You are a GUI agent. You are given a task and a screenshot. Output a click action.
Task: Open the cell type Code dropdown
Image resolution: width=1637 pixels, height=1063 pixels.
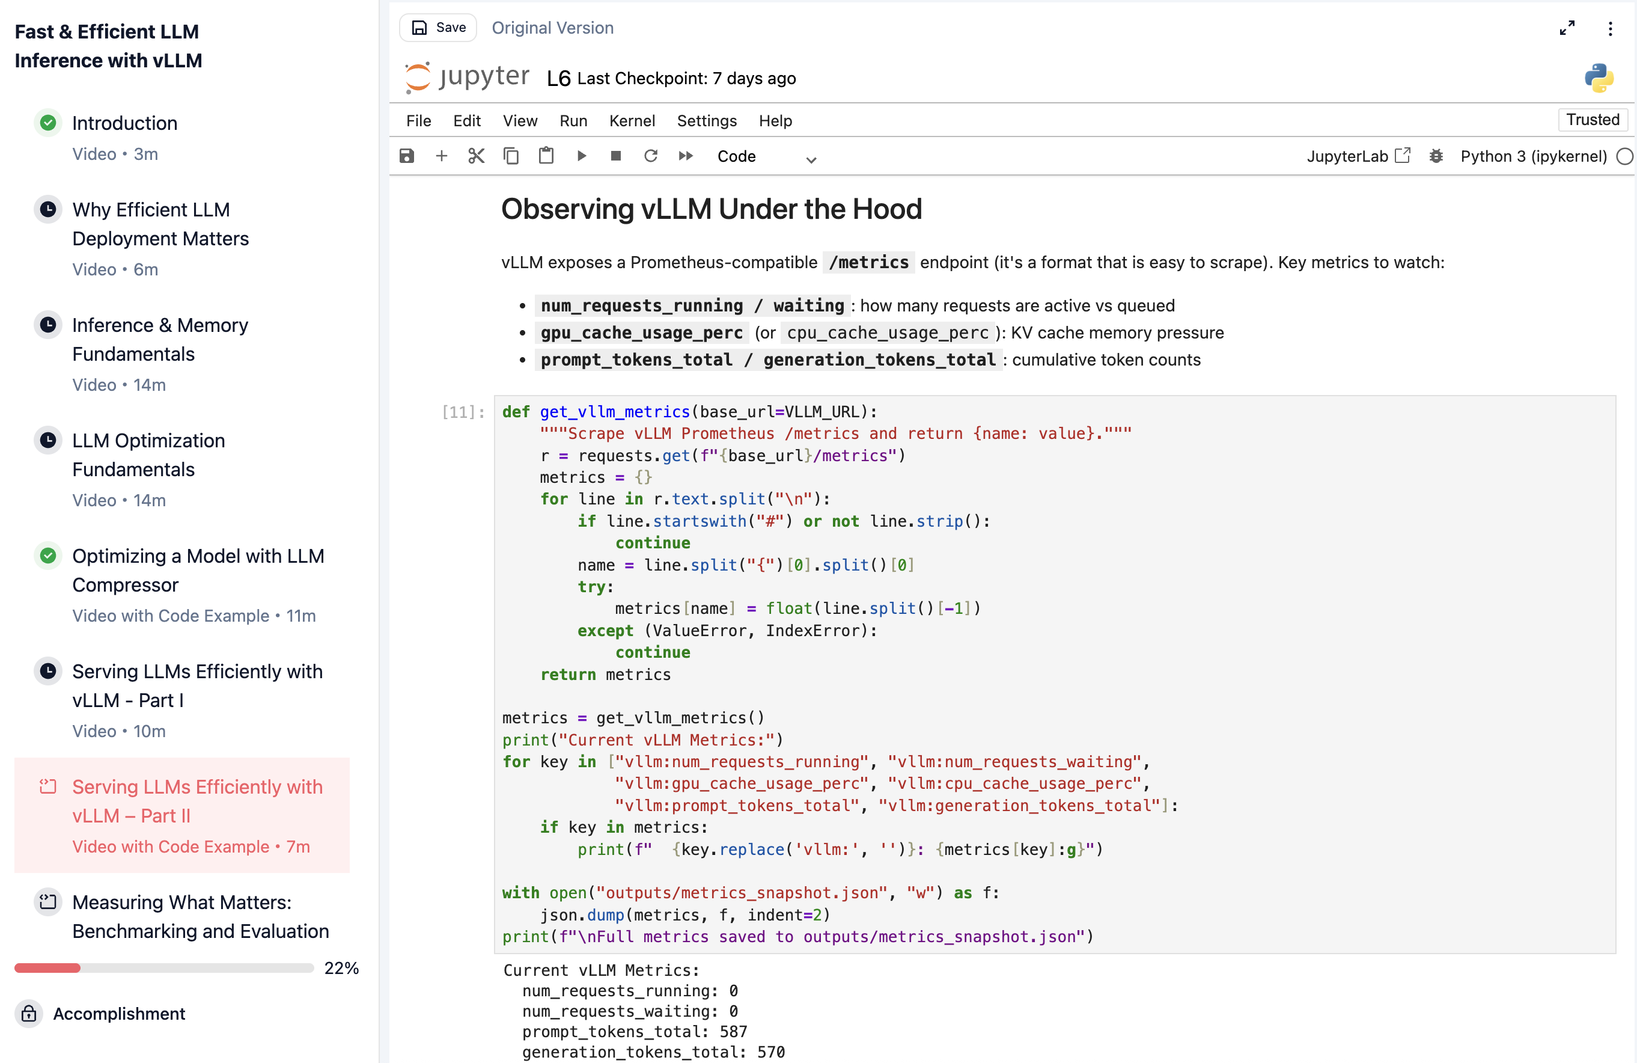coord(766,157)
